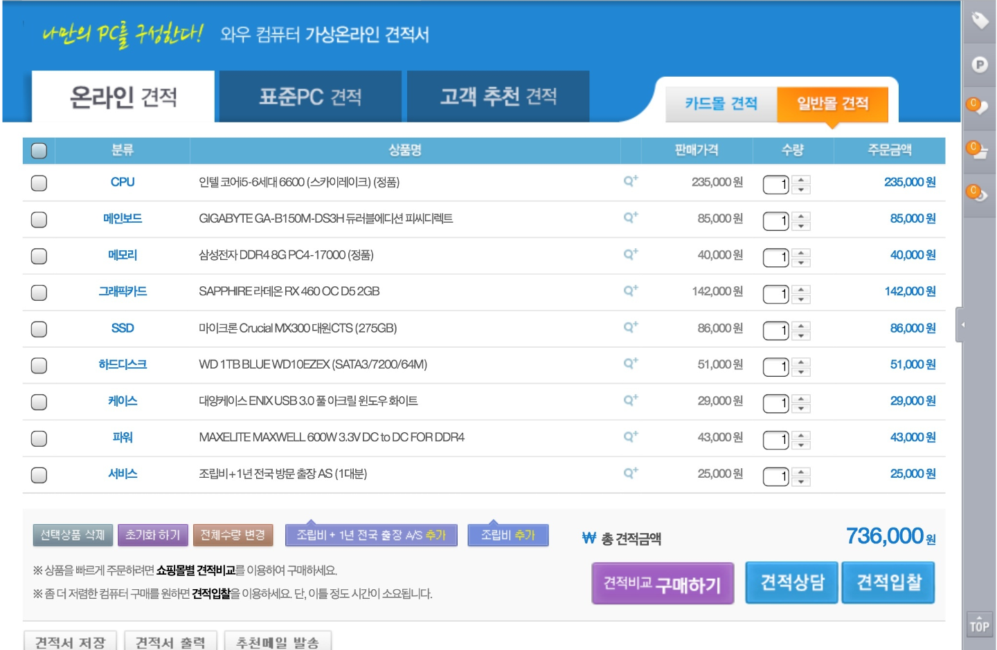Open the points 'P' icon in sidebar

980,65
